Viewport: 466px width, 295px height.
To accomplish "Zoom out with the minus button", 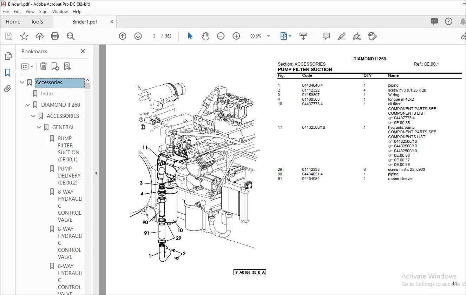I will coord(221,36).
